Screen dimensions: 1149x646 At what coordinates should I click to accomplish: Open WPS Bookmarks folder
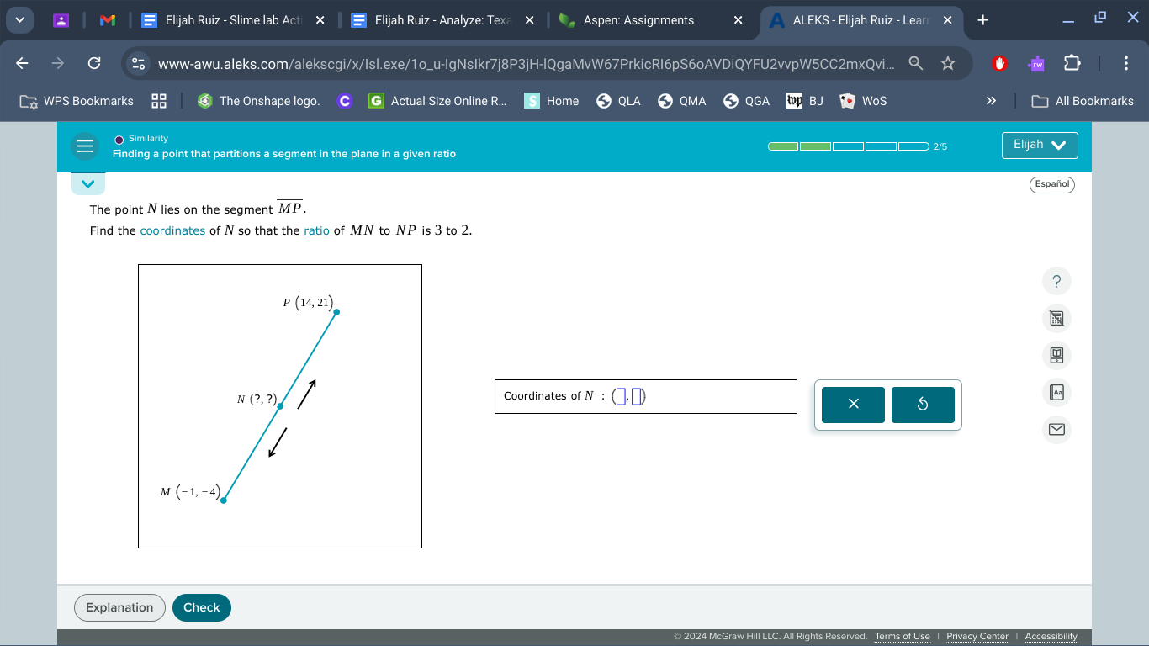pos(77,101)
